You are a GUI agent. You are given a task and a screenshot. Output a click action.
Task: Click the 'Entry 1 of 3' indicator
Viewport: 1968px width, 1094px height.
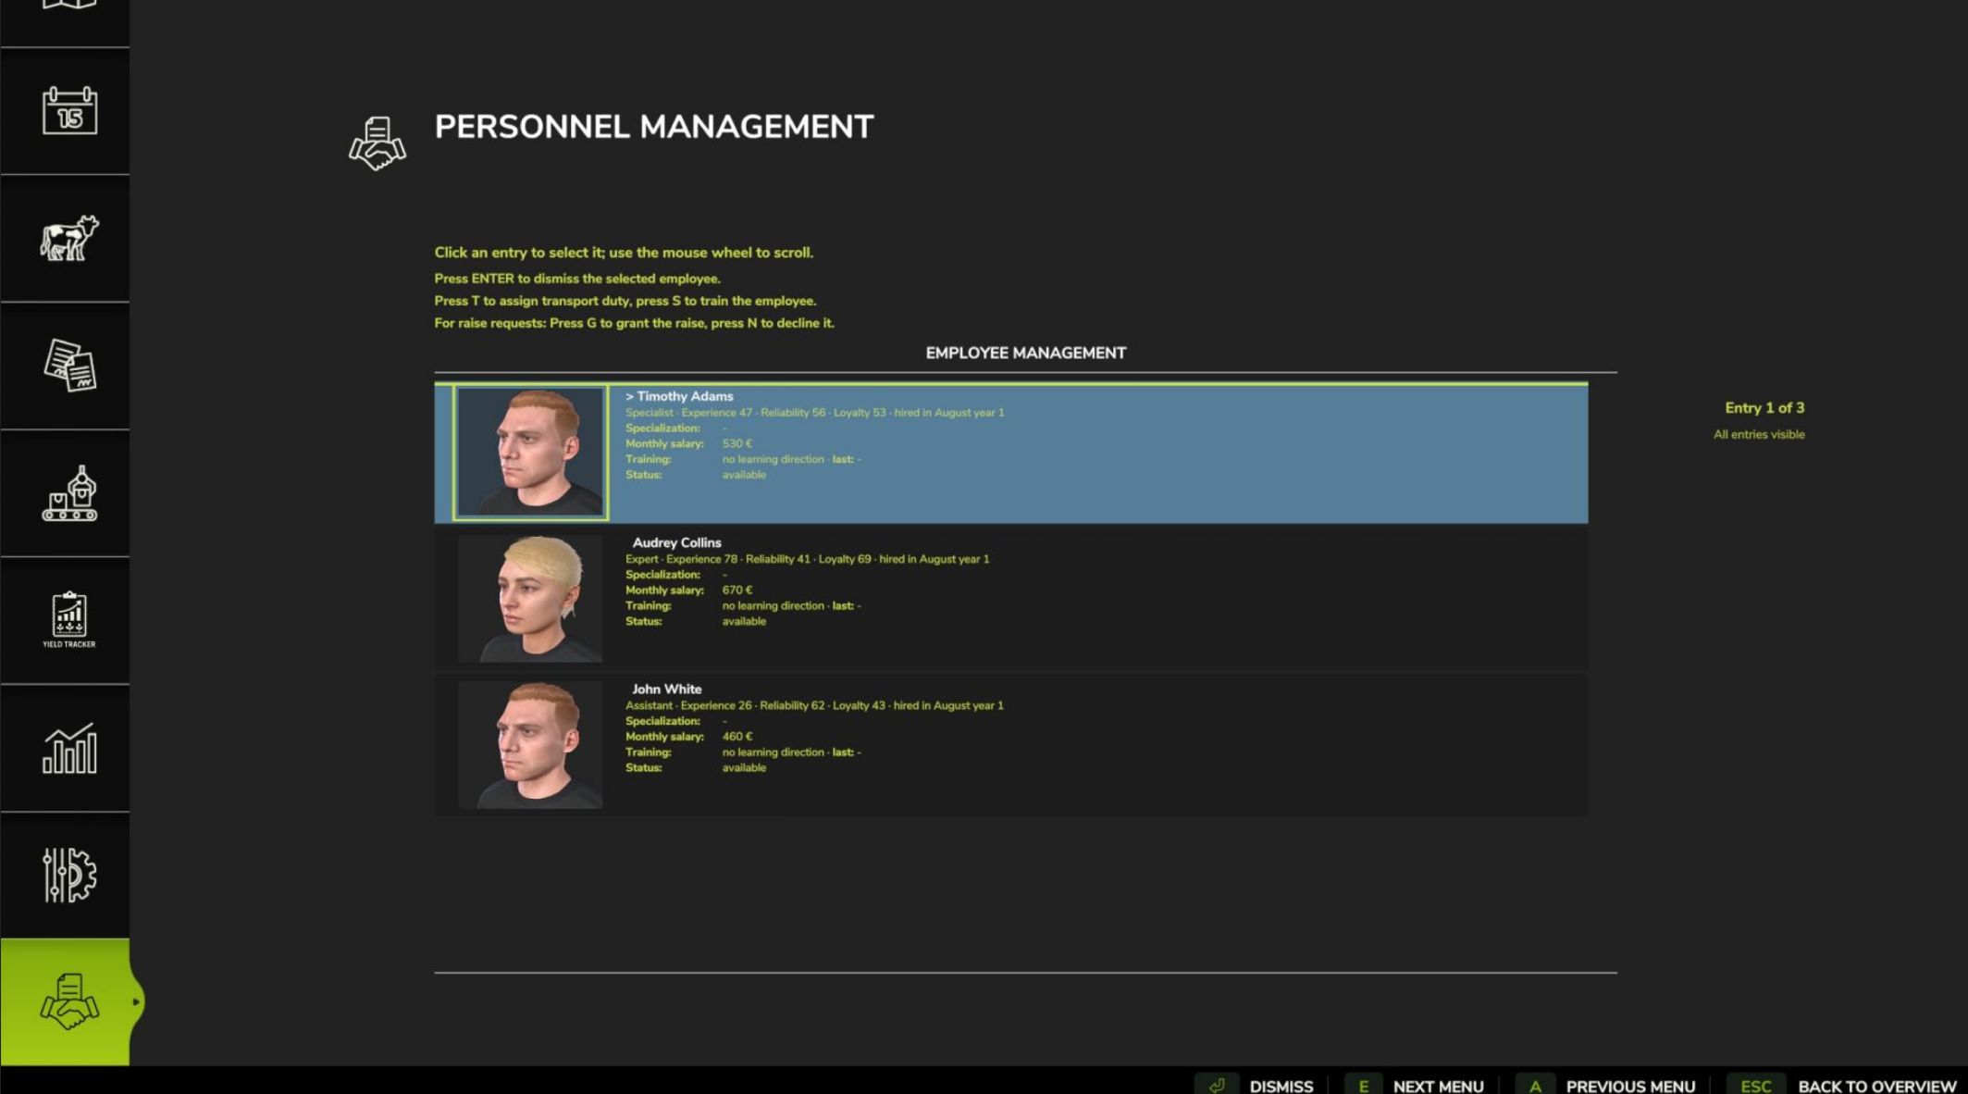pyautogui.click(x=1764, y=407)
